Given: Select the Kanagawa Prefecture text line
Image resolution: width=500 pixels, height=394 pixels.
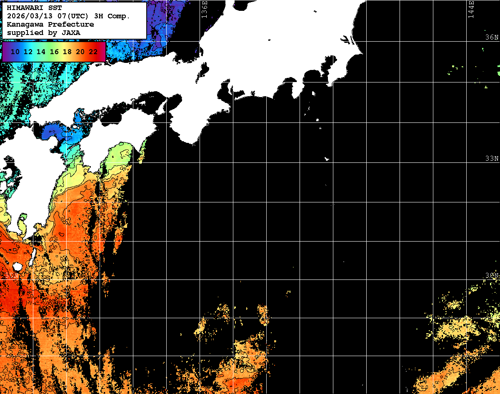Looking at the screenshot, I should [x=50, y=24].
